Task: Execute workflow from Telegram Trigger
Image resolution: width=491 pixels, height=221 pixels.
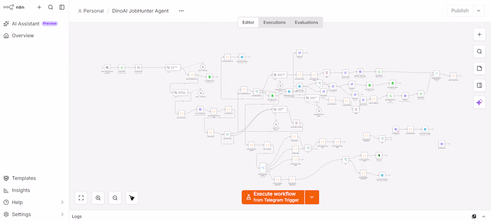Action: coord(273,197)
